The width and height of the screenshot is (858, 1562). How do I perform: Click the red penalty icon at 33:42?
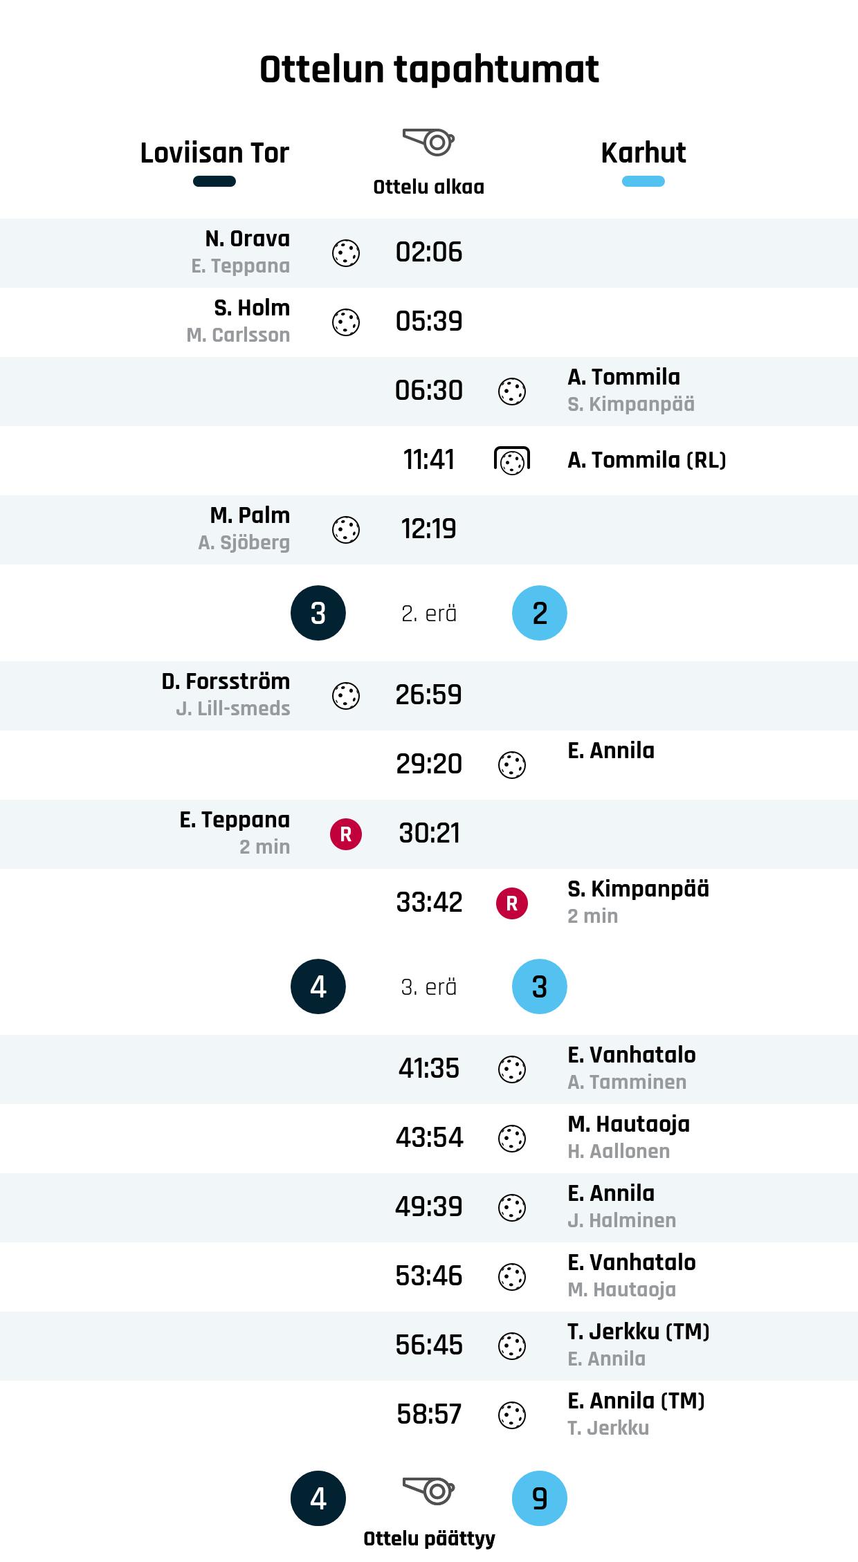512,903
